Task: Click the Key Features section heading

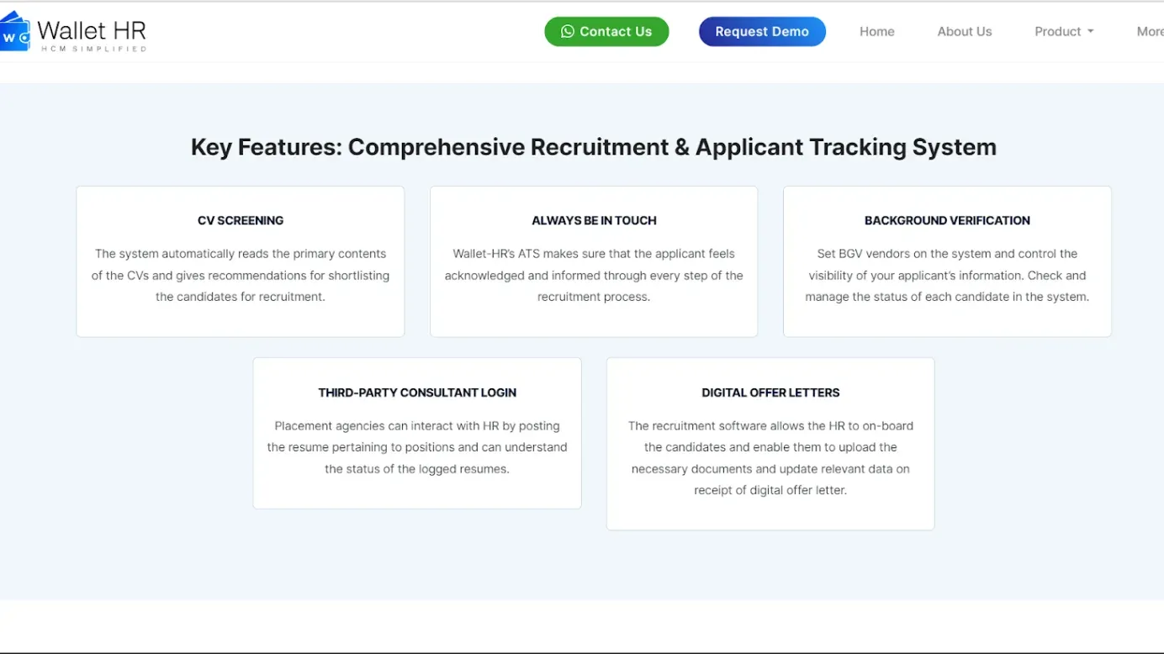Action: click(594, 147)
